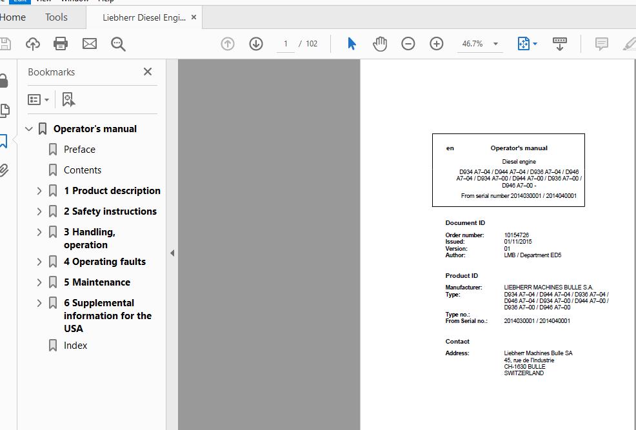Screen dimensions: 636x430
Task: Click the current page number field
Action: [286, 44]
